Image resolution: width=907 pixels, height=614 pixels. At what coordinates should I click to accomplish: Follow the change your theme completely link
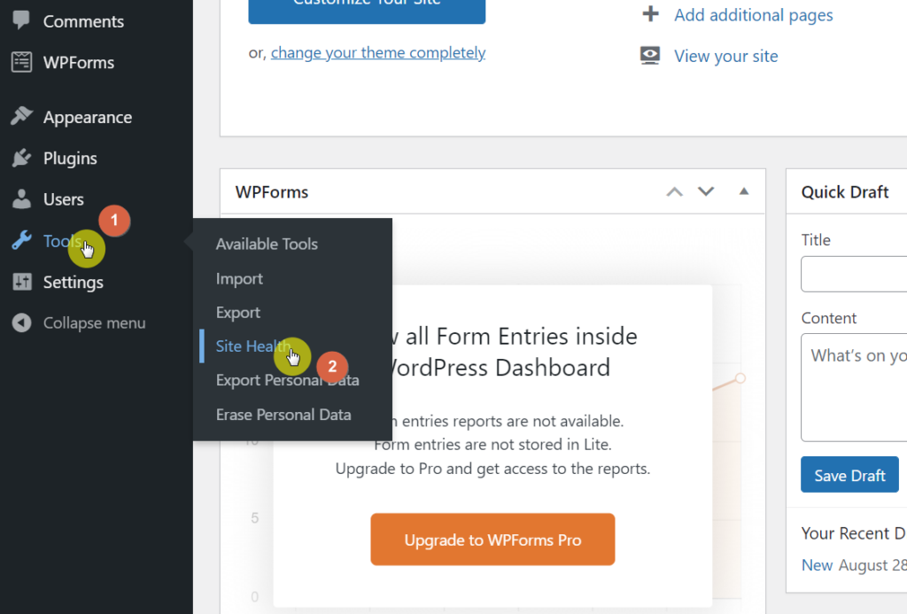pos(377,52)
